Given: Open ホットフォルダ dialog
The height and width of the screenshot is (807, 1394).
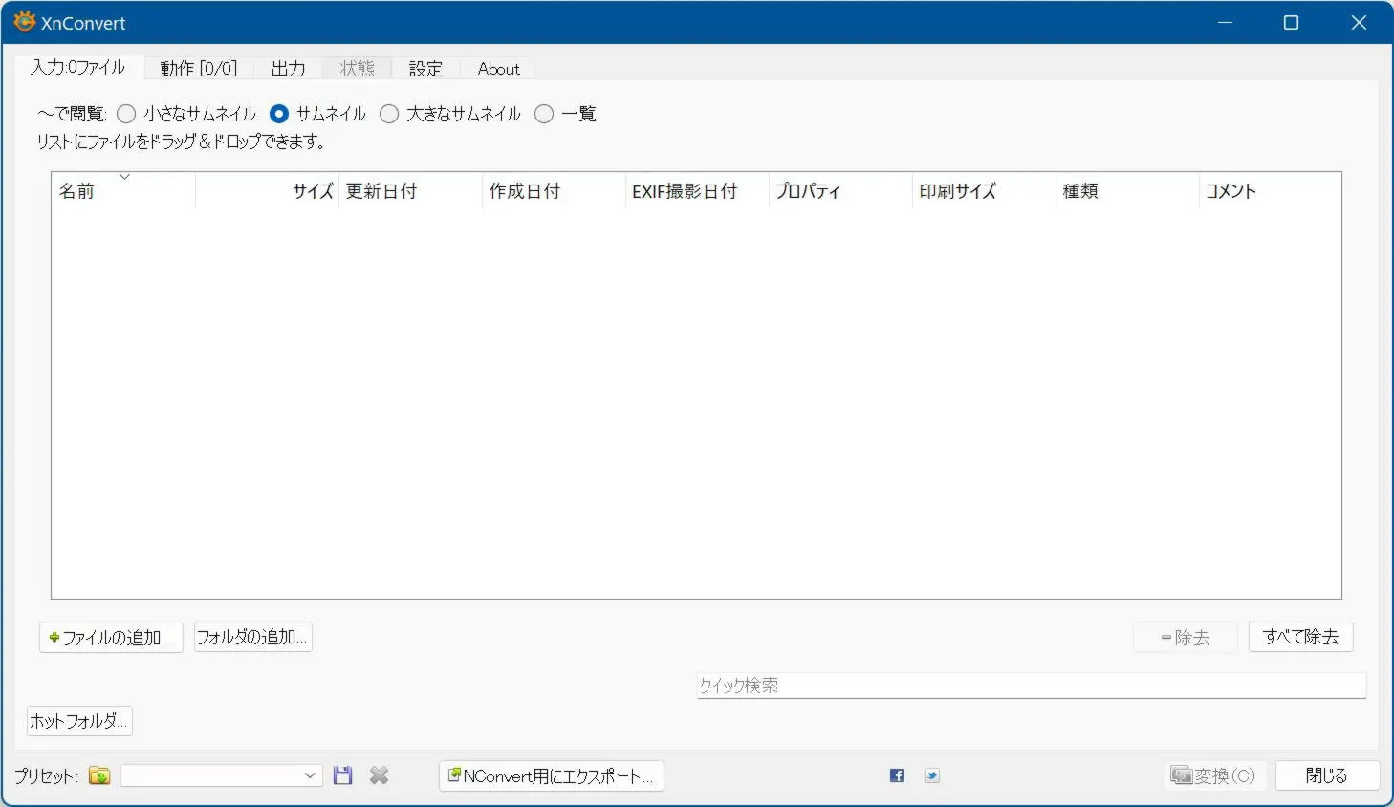Looking at the screenshot, I should [79, 721].
